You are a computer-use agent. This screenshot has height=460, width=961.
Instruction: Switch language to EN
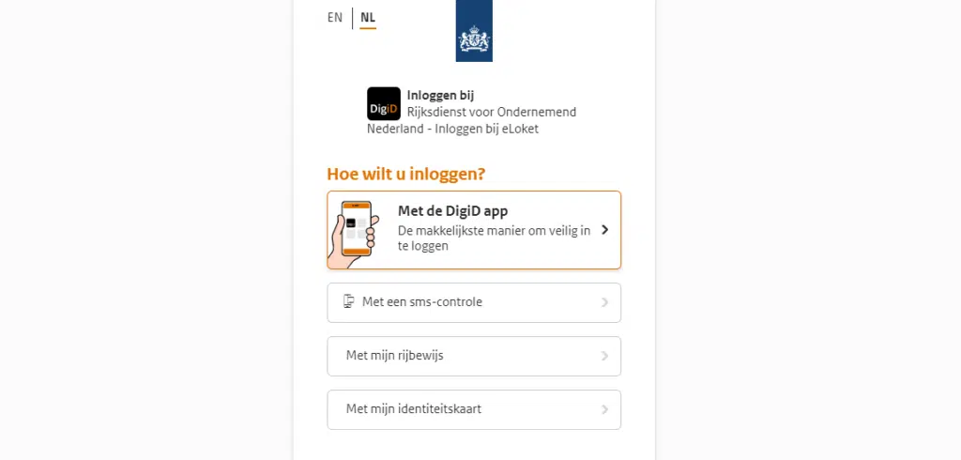coord(335,17)
